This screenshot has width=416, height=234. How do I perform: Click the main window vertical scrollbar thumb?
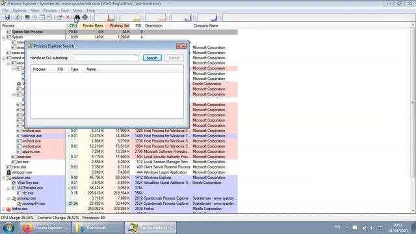413,102
